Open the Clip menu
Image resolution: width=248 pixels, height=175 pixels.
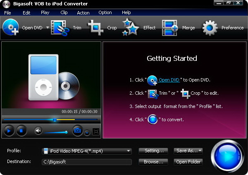coord(64,13)
